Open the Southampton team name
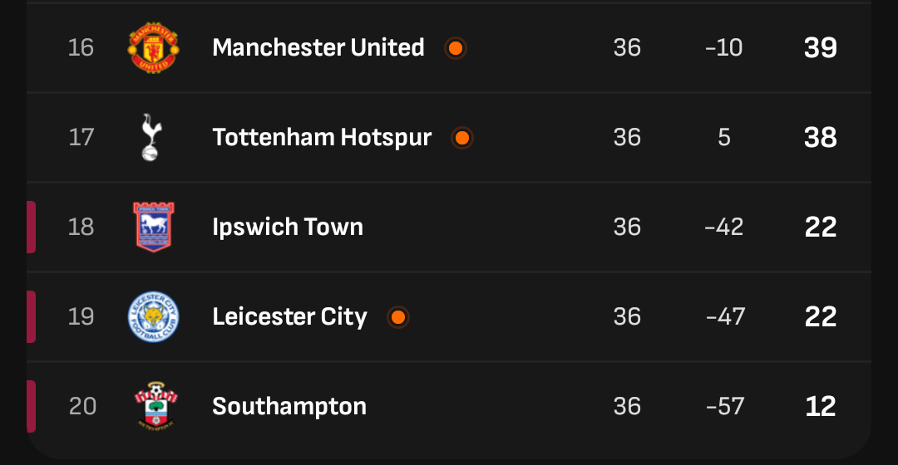 point(289,407)
